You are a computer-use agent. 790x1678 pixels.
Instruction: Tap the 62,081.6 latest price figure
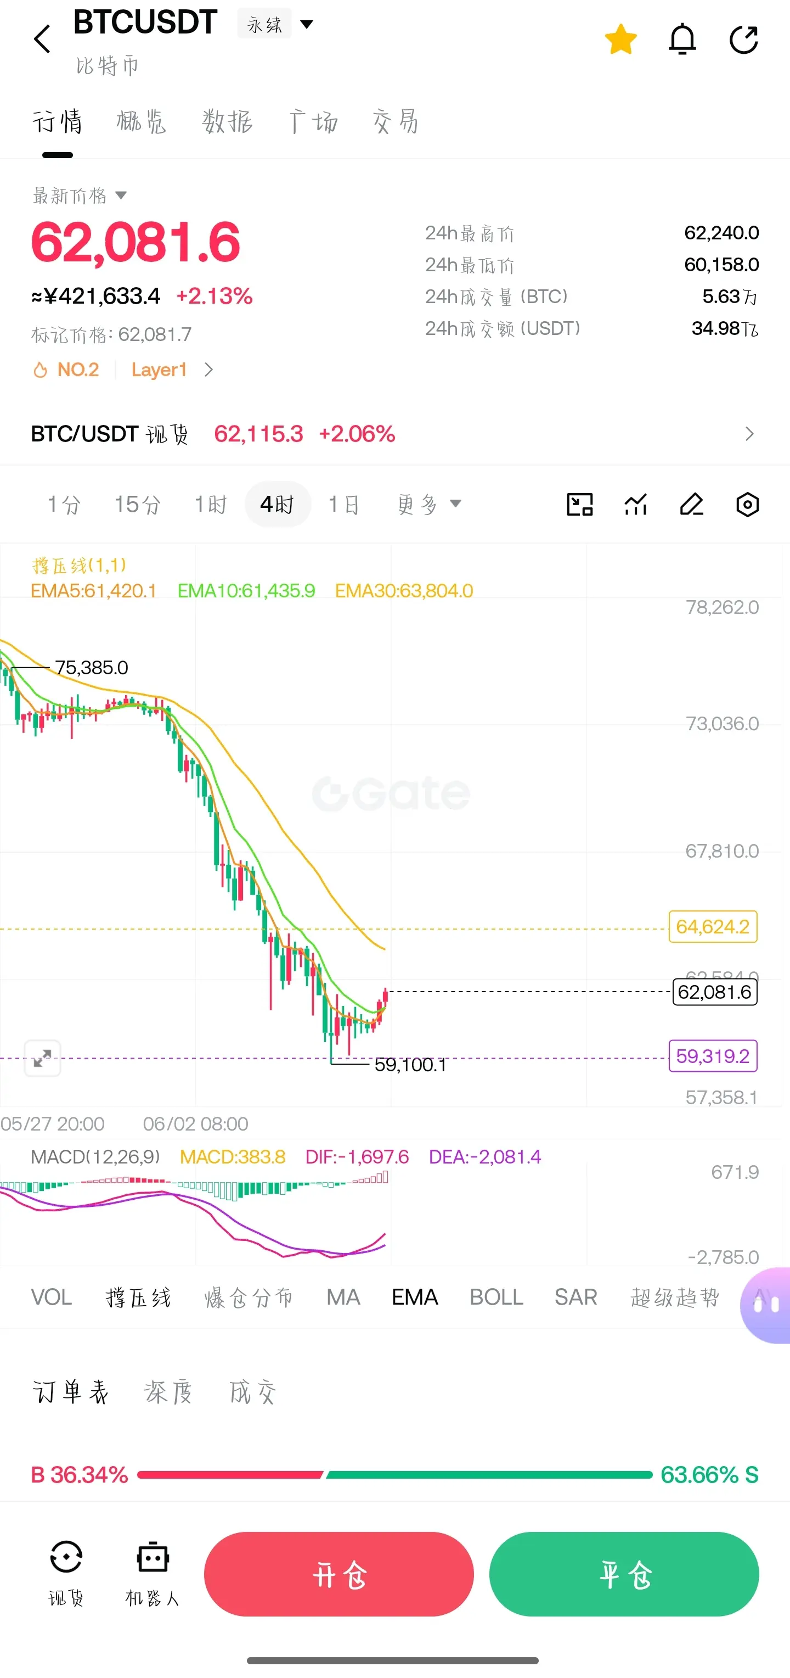136,242
